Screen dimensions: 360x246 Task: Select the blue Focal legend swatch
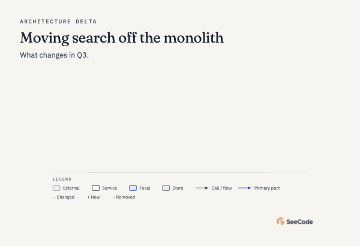[x=133, y=188]
